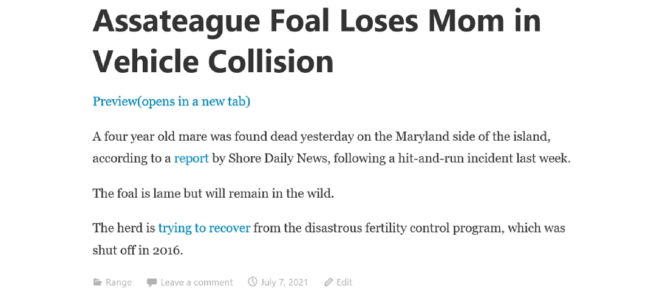668x291 pixels.
Task: Open the Range category link
Action: coord(118,283)
